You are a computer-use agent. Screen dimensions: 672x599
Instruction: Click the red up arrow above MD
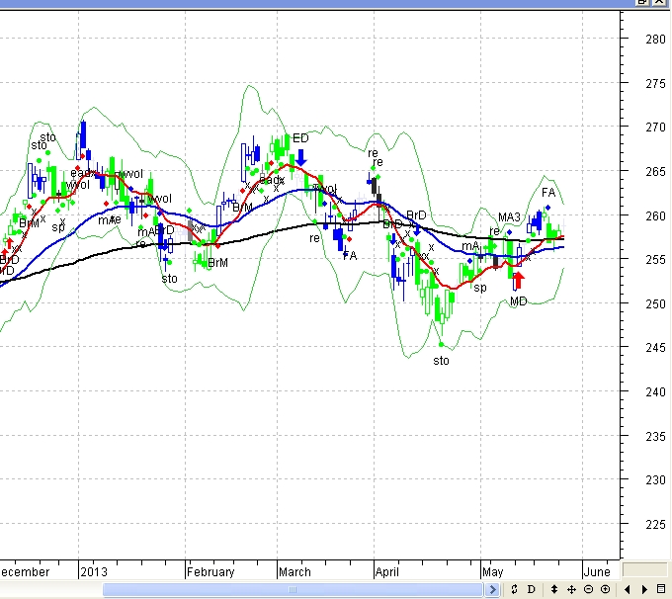click(x=519, y=280)
